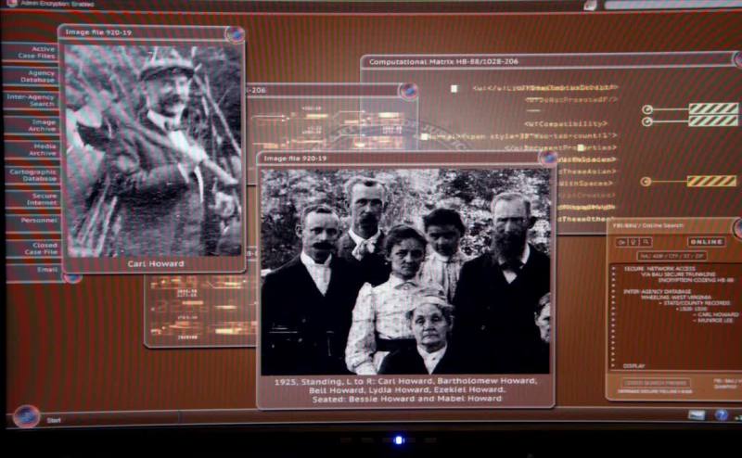
Task: Click the help icon in bottom-right tray
Action: pos(722,415)
